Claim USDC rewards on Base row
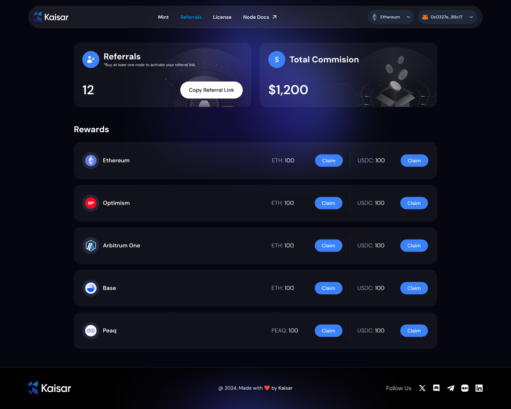The image size is (511, 409). (x=414, y=288)
